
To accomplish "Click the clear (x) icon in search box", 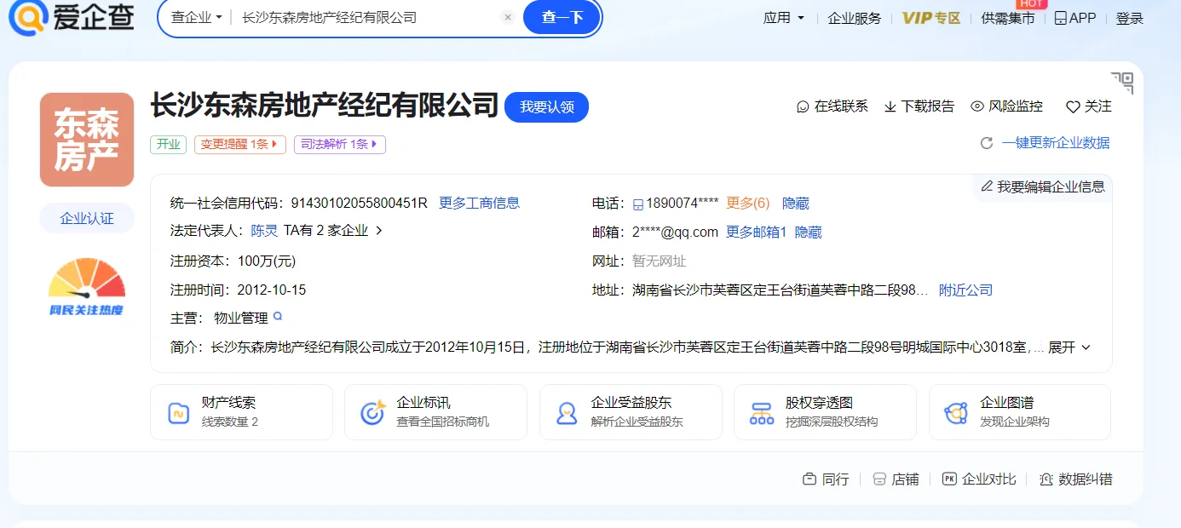I will [x=508, y=17].
